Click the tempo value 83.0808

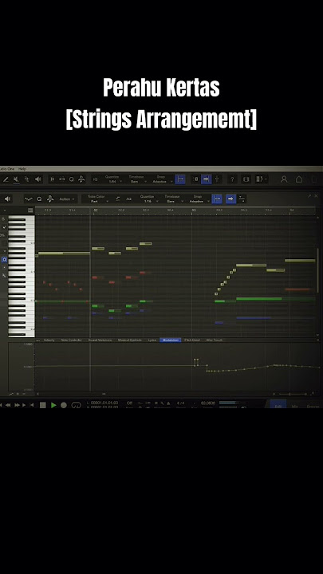pyautogui.click(x=208, y=403)
